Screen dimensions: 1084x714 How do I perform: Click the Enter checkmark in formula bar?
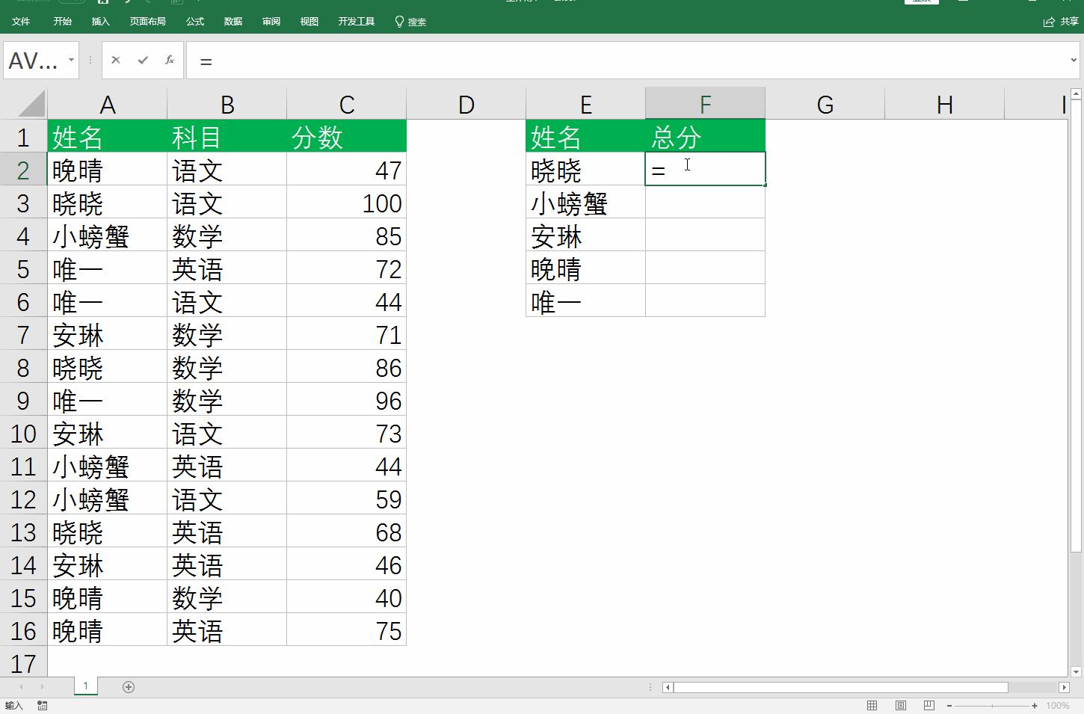(142, 60)
